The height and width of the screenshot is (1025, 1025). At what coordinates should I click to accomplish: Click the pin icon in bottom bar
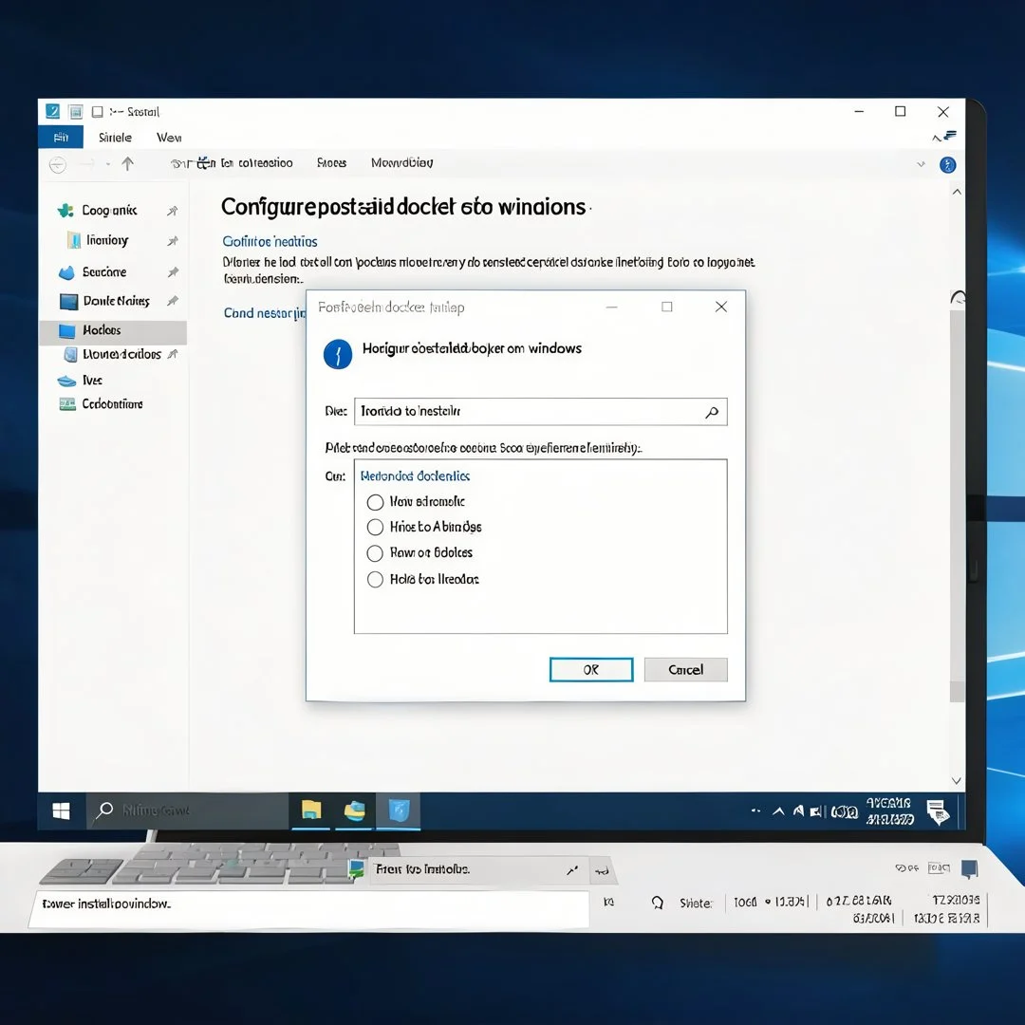point(572,870)
